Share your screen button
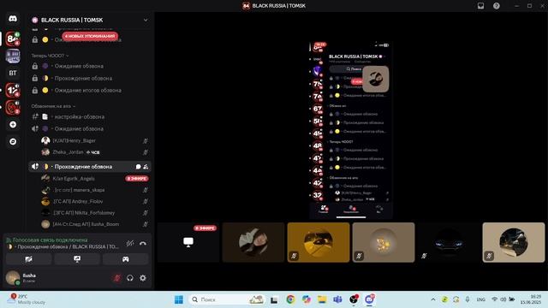 point(77,259)
